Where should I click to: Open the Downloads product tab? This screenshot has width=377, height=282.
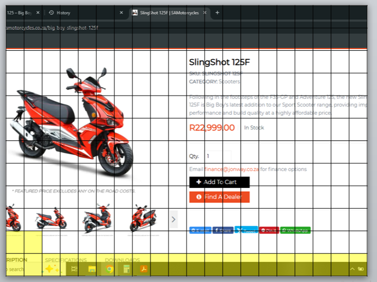click(x=122, y=260)
